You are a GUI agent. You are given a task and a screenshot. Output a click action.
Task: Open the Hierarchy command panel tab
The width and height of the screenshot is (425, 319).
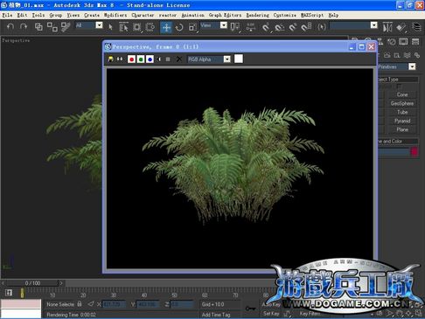tap(380, 42)
